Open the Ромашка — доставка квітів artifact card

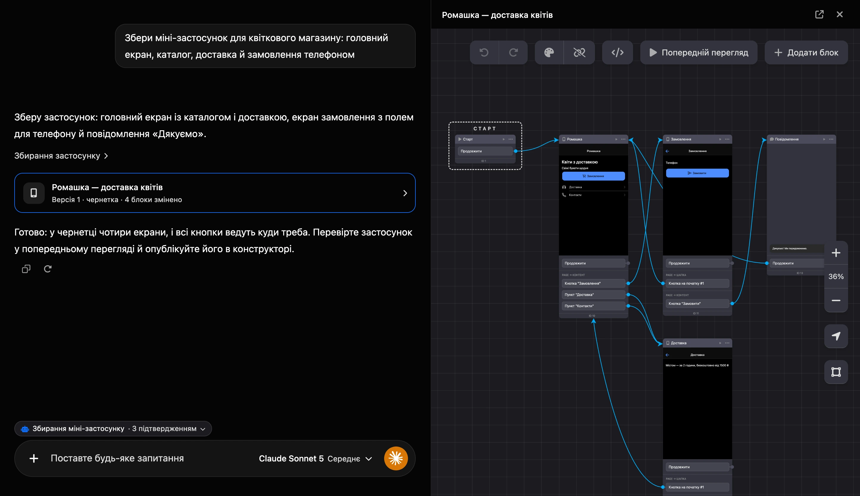(215, 193)
